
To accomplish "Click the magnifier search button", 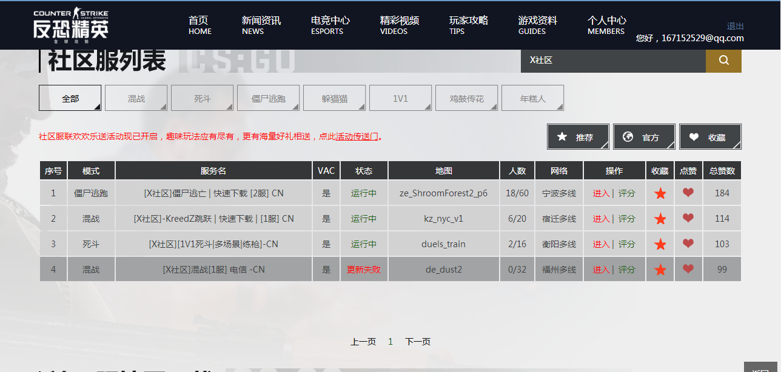I will [723, 60].
